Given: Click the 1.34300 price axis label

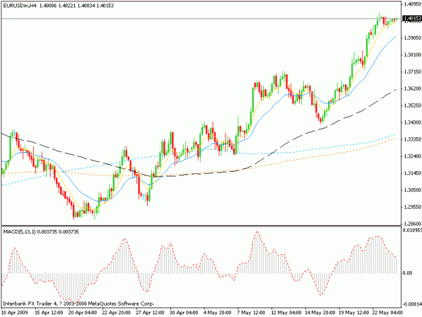Looking at the screenshot, I should 413,122.
